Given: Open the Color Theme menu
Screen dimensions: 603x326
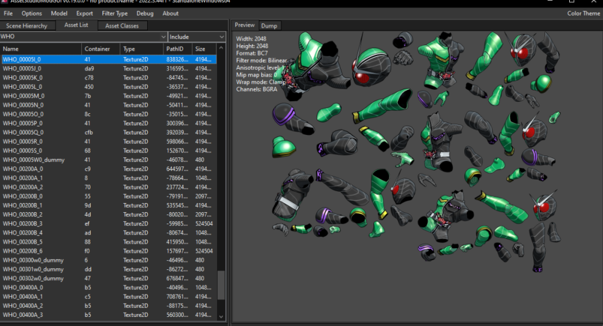Looking at the screenshot, I should pyautogui.click(x=583, y=13).
